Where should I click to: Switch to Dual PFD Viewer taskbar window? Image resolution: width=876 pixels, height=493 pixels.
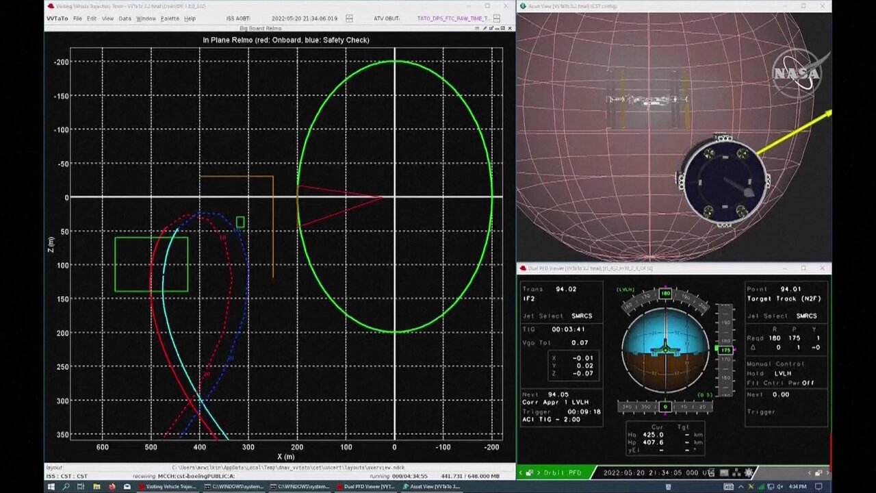click(365, 487)
